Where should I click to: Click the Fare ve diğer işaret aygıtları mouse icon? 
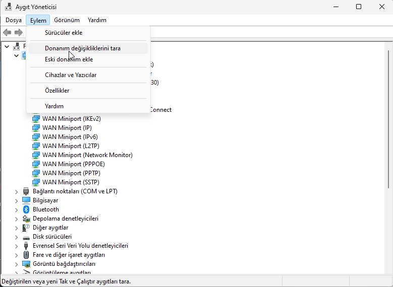[x=26, y=255]
